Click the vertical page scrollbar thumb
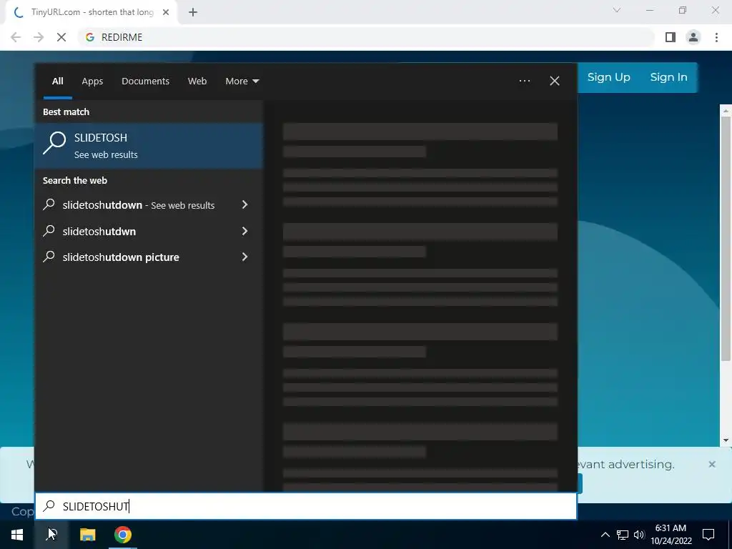 726,239
